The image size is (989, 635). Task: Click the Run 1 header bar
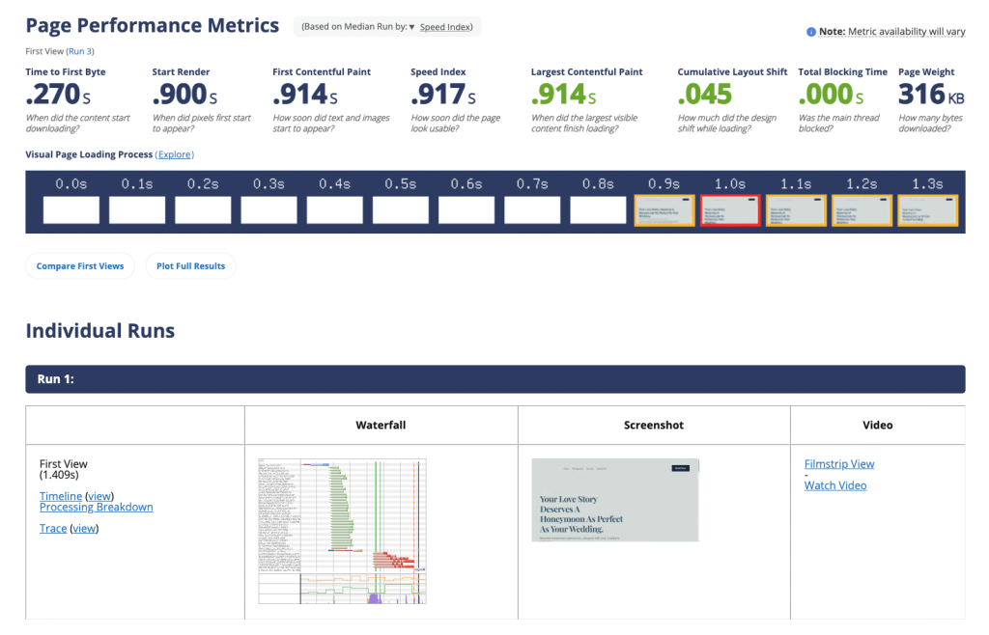[495, 379]
